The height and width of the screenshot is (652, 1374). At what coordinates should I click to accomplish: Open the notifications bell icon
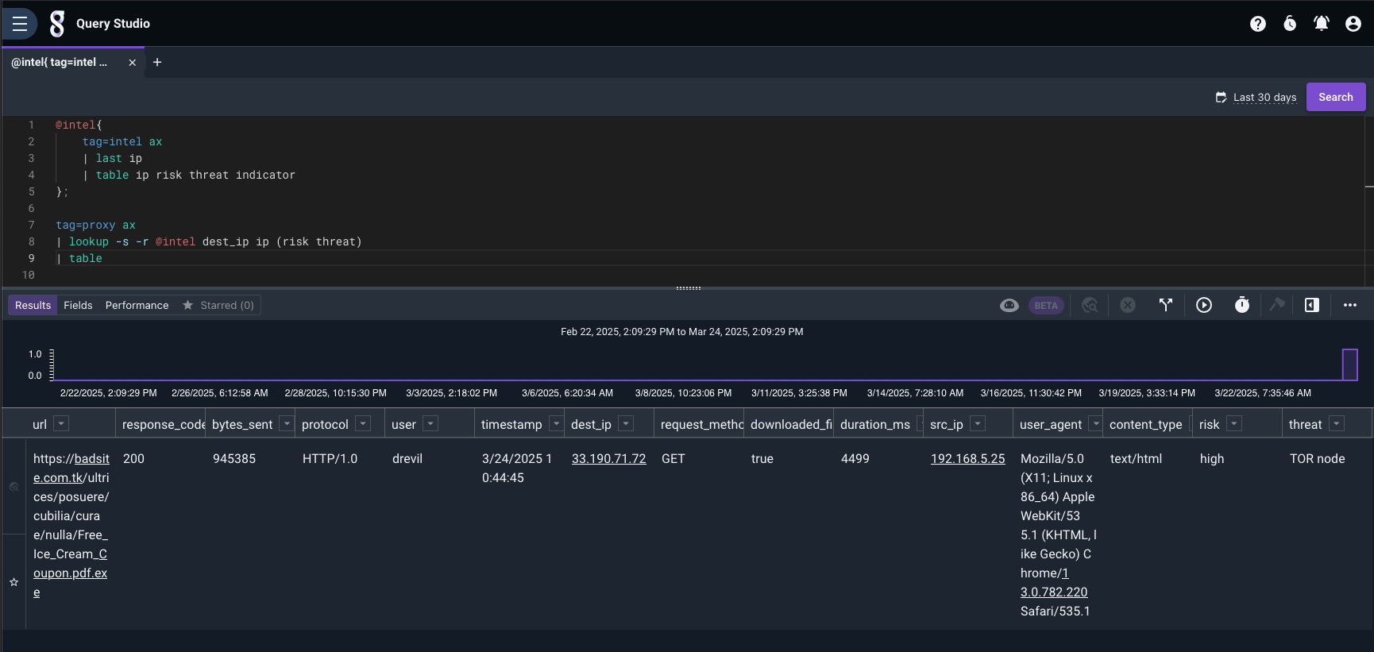1322,24
